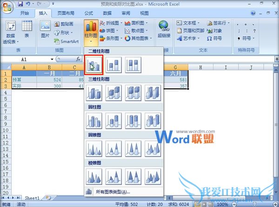Open 页眉和页脚 header and footer
Screen dimensions: 279x207
pos(191,31)
